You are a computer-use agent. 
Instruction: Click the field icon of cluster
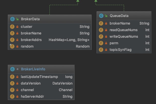pyautogui.click(x=12, y=27)
